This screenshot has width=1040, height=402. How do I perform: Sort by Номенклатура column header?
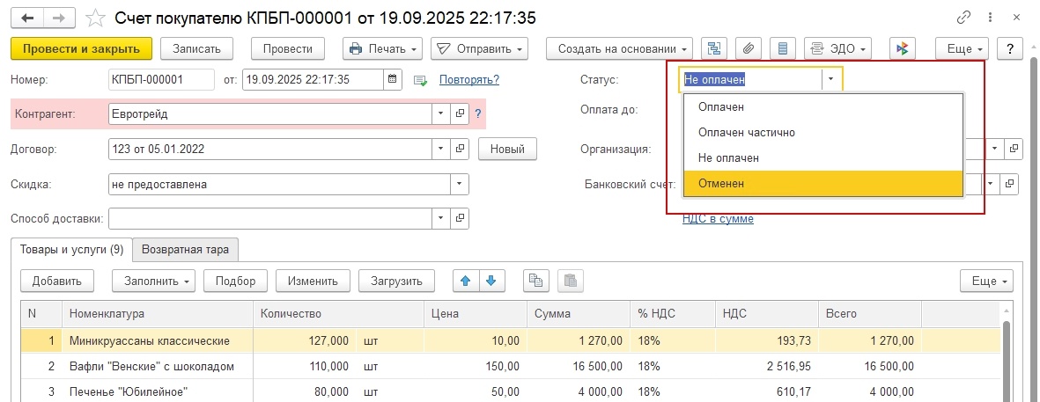(x=158, y=314)
